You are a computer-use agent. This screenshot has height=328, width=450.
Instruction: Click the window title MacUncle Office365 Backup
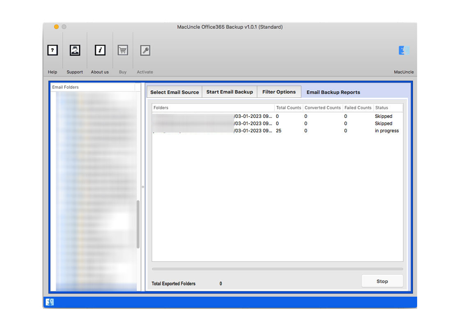pos(230,27)
